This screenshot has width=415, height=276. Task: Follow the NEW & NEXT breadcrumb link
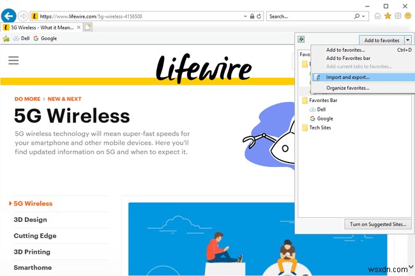tap(64, 99)
